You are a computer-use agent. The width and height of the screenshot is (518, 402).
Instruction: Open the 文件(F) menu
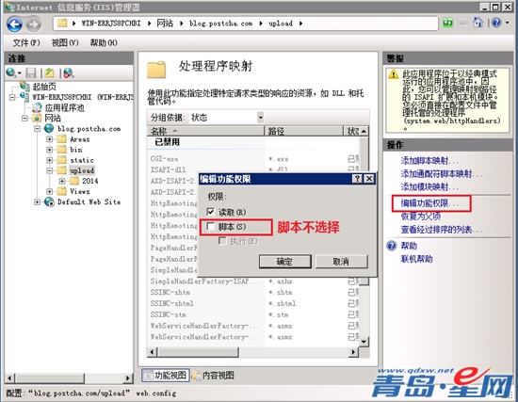[x=26, y=42]
